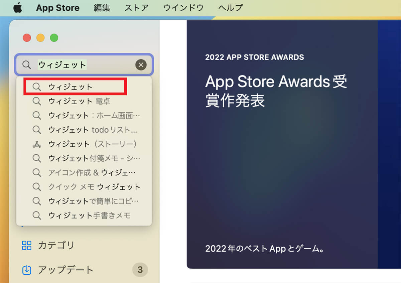Close the App Store window with red button
This screenshot has width=401, height=283.
(27, 38)
